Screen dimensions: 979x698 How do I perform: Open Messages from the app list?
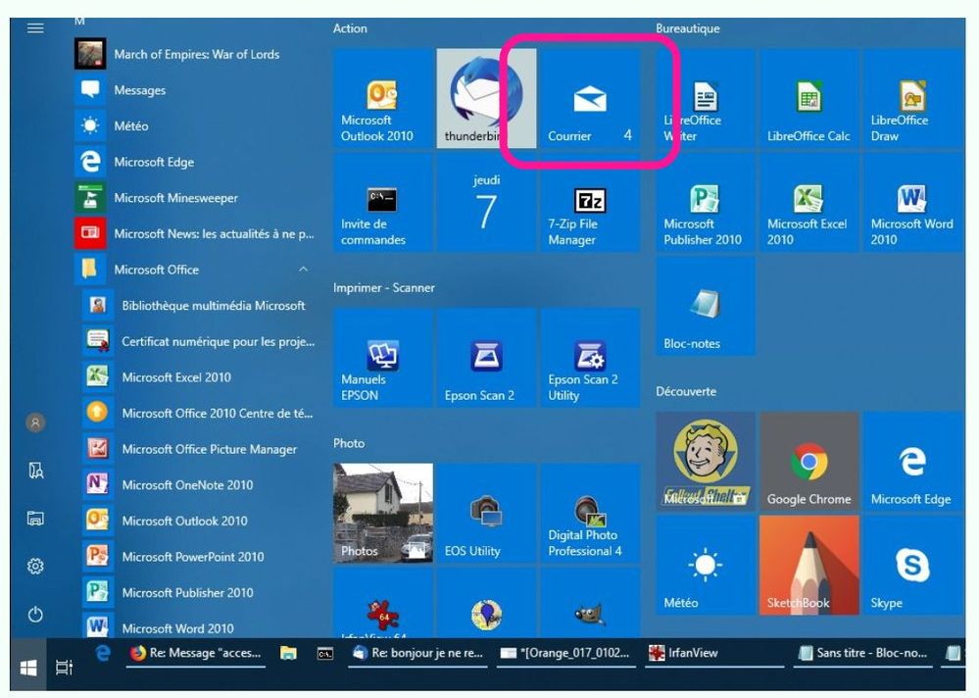[197, 90]
